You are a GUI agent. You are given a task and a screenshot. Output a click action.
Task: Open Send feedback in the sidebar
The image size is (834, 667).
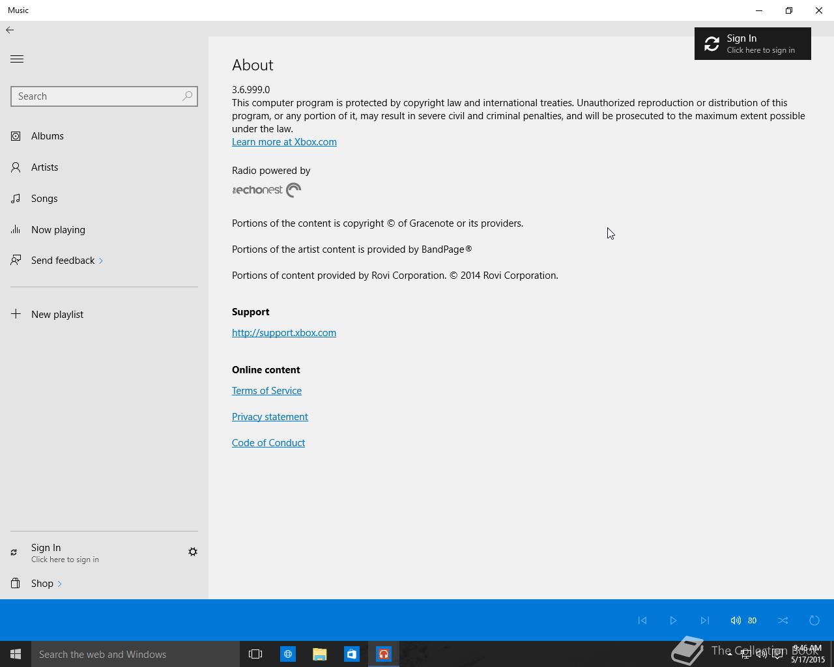[104, 261]
